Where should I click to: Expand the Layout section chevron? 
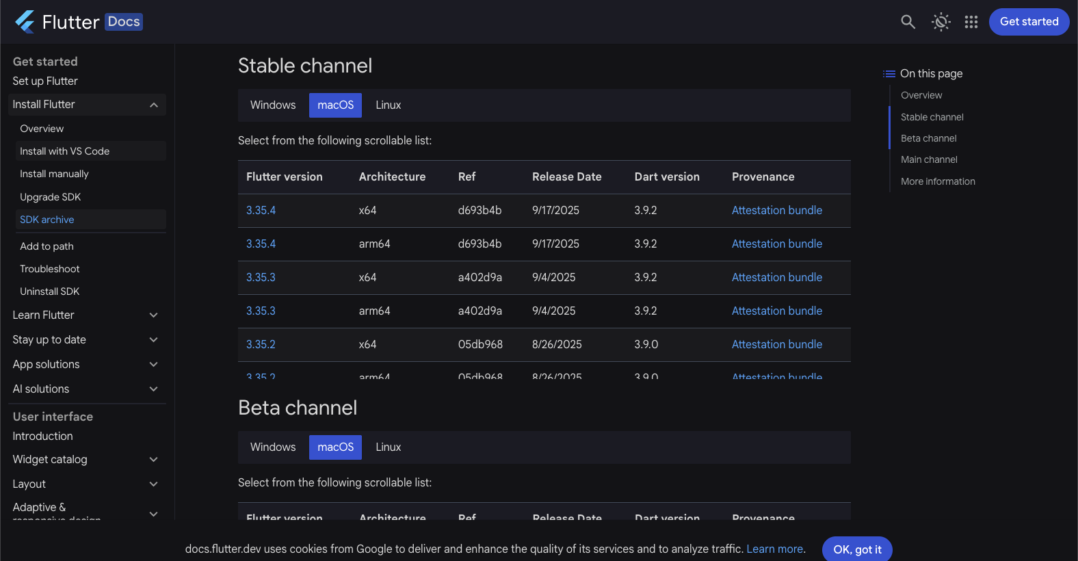[x=154, y=484]
